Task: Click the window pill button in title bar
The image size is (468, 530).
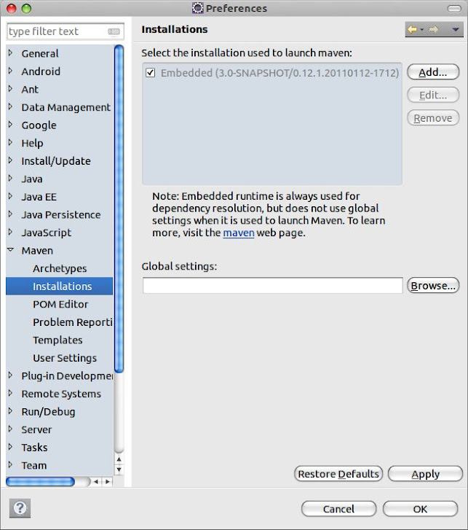Action: 454,9
